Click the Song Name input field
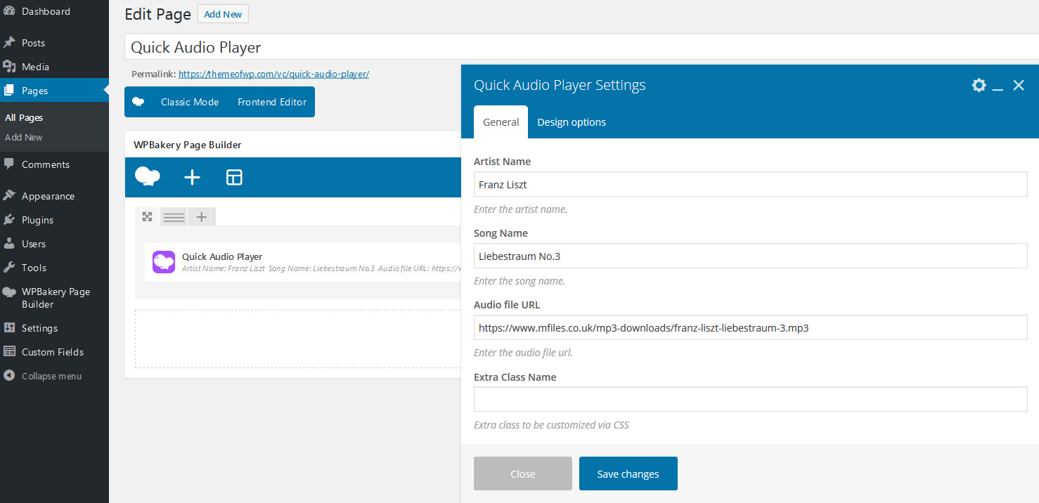This screenshot has height=503, width=1039. (751, 256)
